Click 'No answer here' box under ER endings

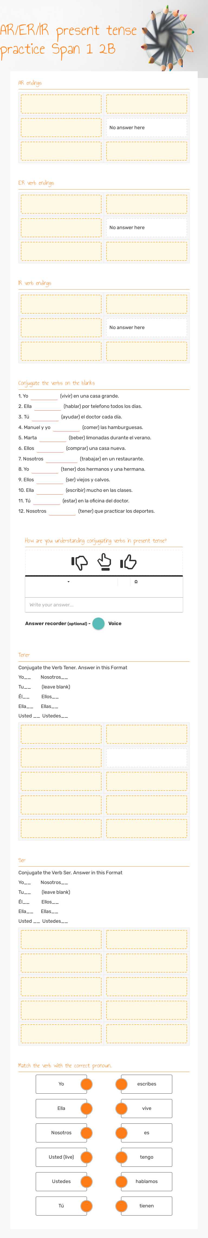(147, 228)
